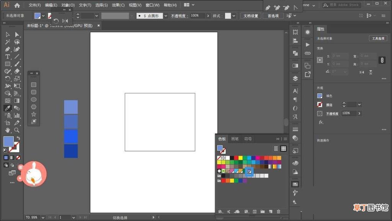392x221 pixels.
Task: Open Swatches panel flyout menu
Action: tap(285, 139)
